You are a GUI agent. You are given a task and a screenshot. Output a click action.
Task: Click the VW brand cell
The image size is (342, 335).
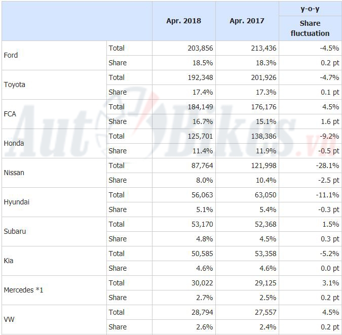pos(9,319)
